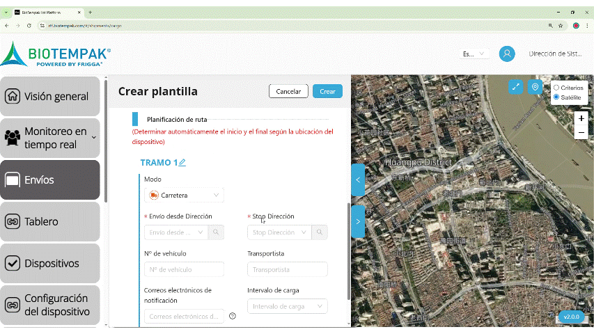Click the Planificación de ruta heading
The height and width of the screenshot is (334, 594).
177,119
